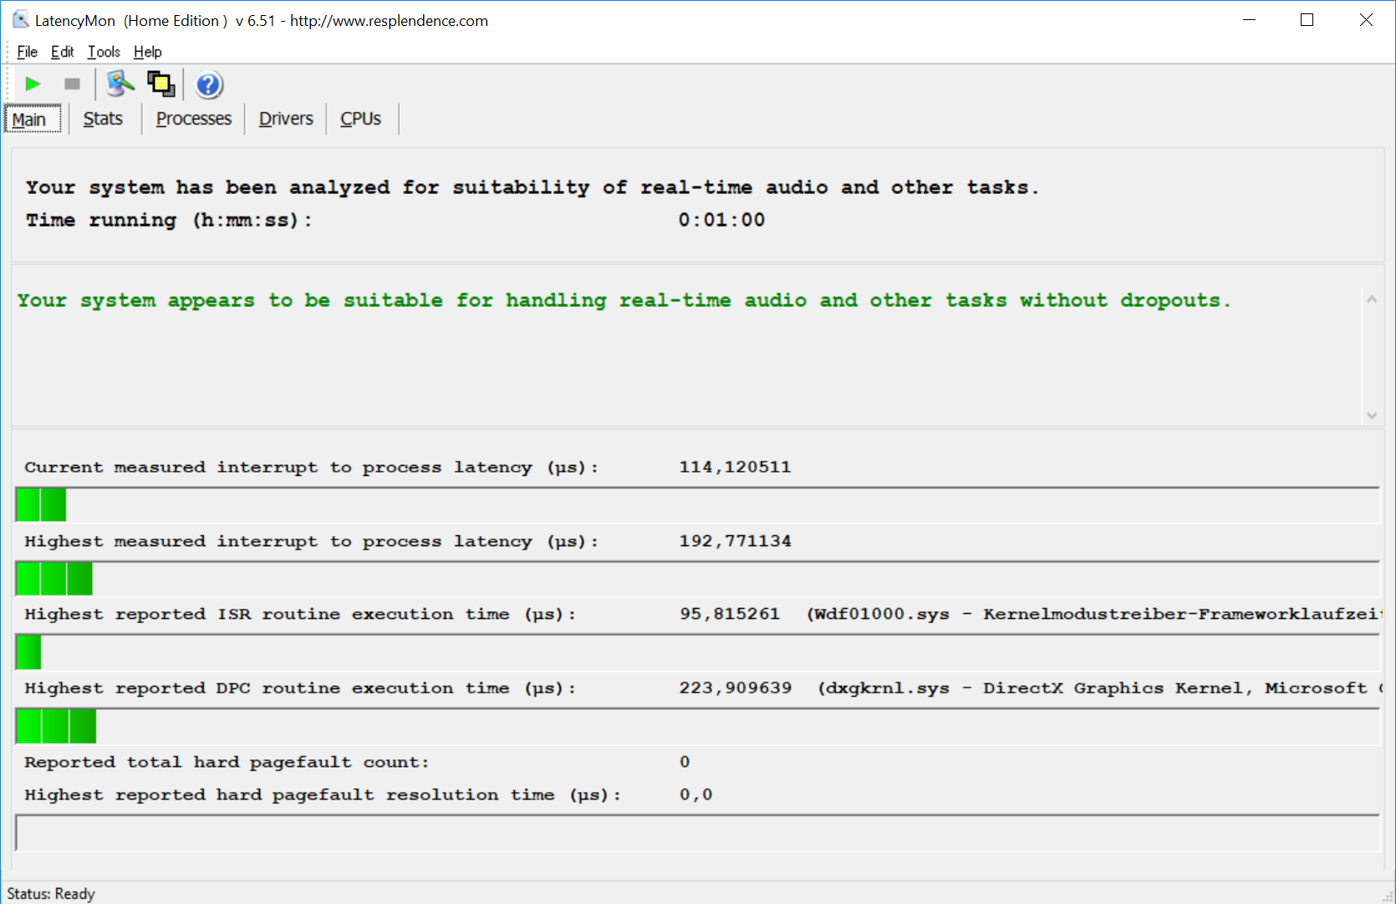Open the Tools menu
The height and width of the screenshot is (904, 1396).
click(x=104, y=52)
